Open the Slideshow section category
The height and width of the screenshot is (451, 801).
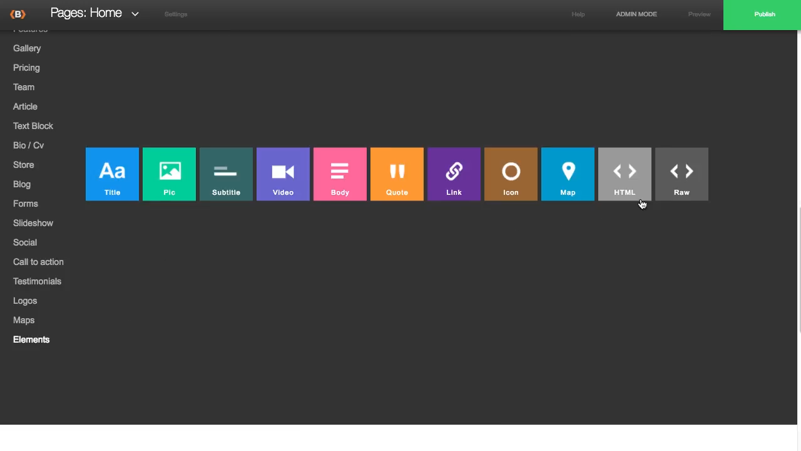tap(33, 223)
